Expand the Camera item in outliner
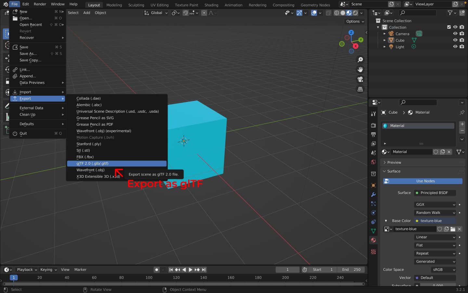The width and height of the screenshot is (468, 293). point(384,34)
